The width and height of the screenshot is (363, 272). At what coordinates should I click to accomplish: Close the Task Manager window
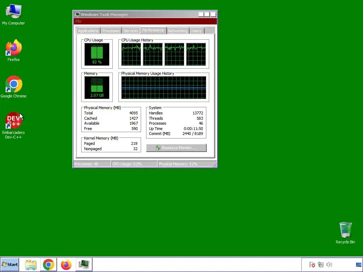tap(213, 14)
